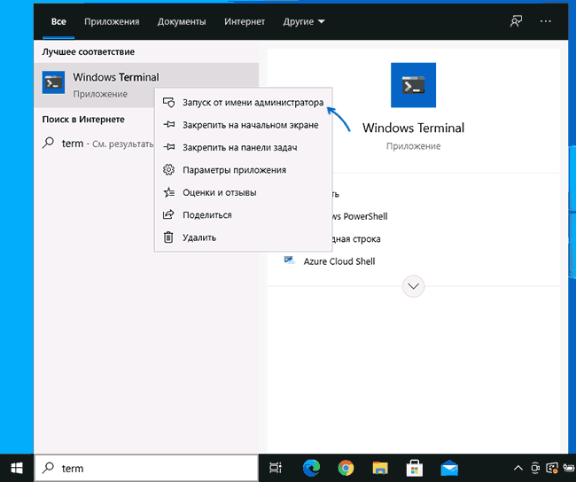This screenshot has height=482, width=576.
Task: Click the trash bin icon in context menu
Action: click(x=168, y=237)
